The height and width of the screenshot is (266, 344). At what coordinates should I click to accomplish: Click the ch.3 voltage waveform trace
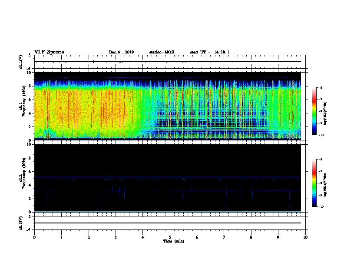click(167, 223)
